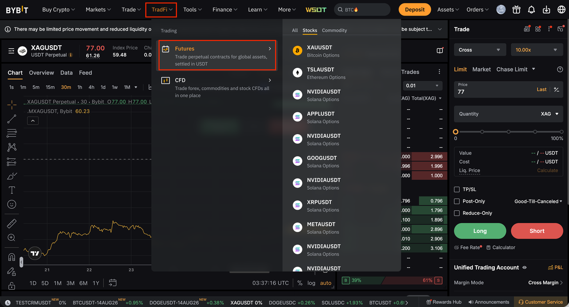Enable the Reduce-Only checkbox

(457, 213)
